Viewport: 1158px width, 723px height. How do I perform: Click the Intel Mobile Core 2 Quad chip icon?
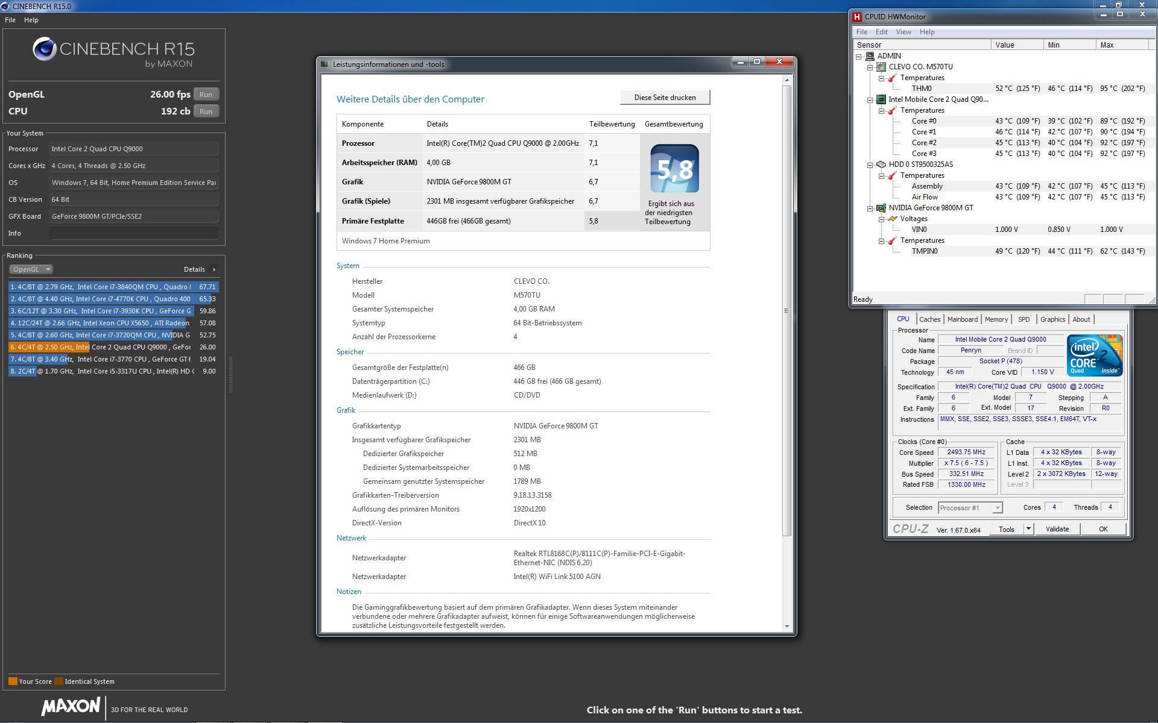tap(881, 99)
